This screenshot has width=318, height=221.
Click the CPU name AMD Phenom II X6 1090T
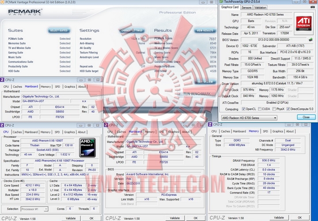pos(48,141)
